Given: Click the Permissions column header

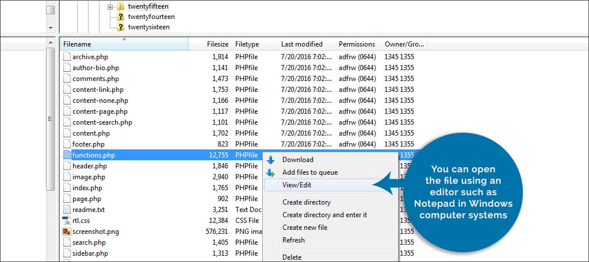Looking at the screenshot, I should (357, 44).
